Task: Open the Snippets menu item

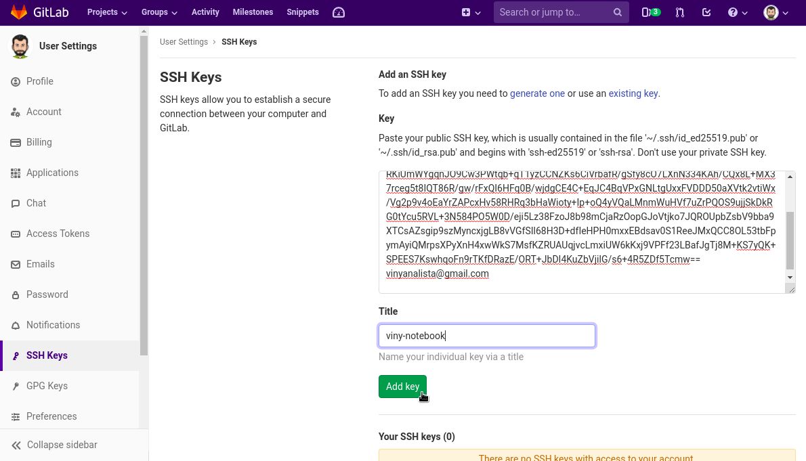Action: click(x=302, y=12)
